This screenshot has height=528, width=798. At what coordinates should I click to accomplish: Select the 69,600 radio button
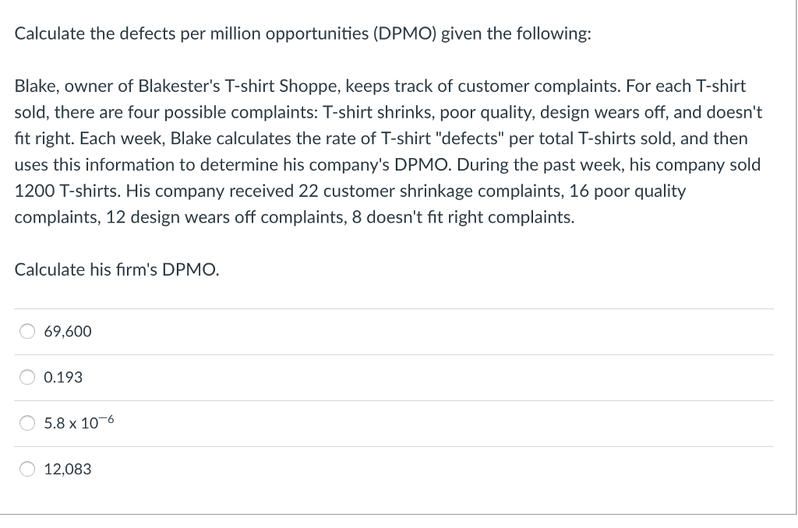(x=27, y=331)
